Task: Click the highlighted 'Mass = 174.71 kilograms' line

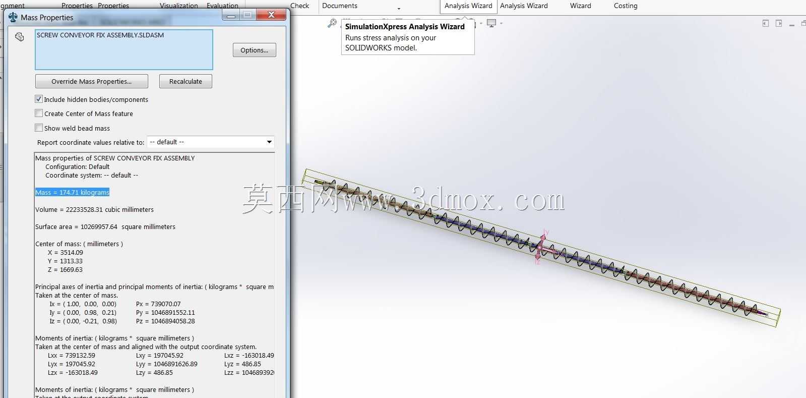Action: (72, 192)
